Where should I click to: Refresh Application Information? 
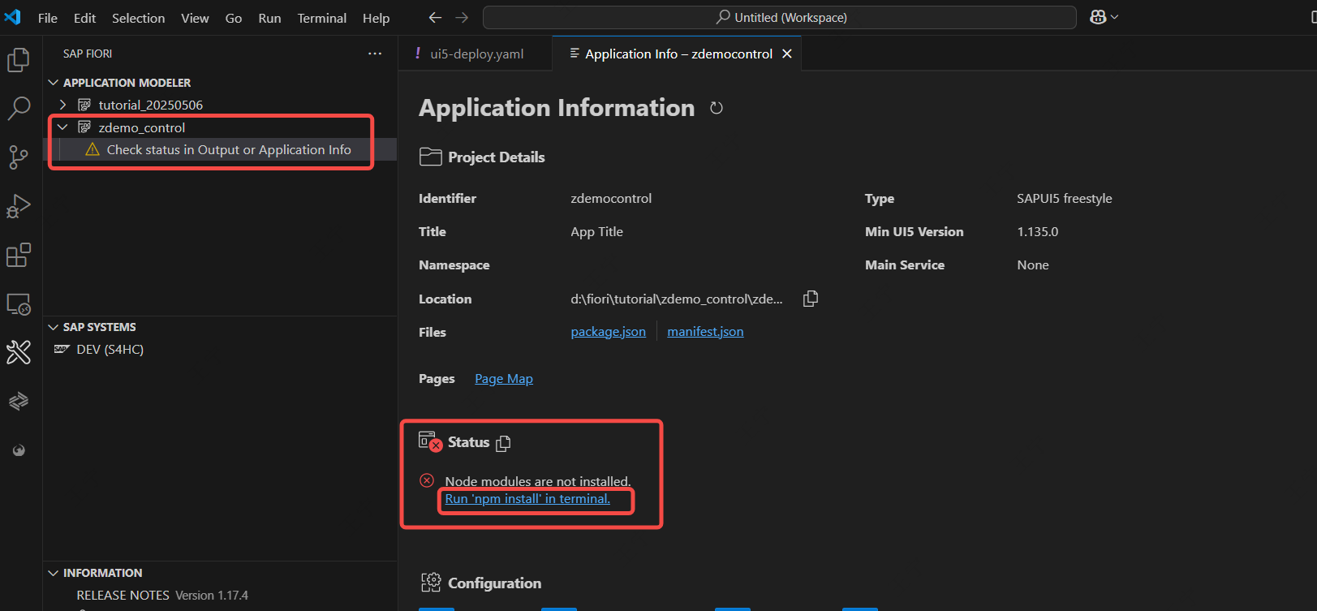tap(717, 108)
